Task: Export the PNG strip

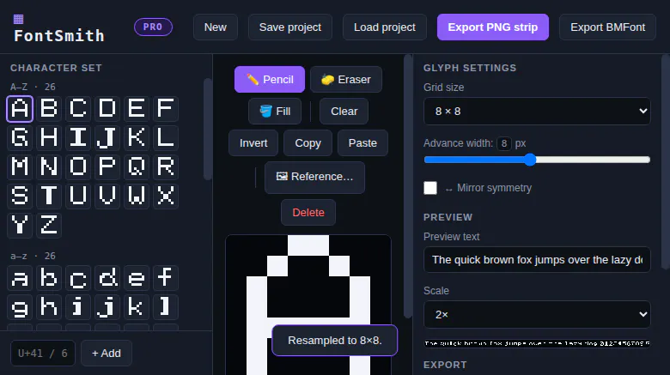Action: tap(493, 27)
